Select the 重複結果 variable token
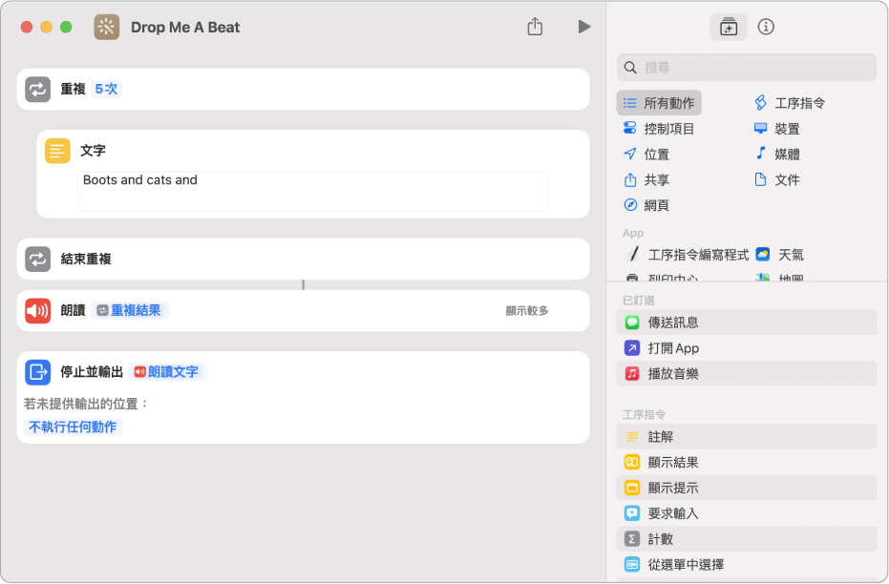 129,310
